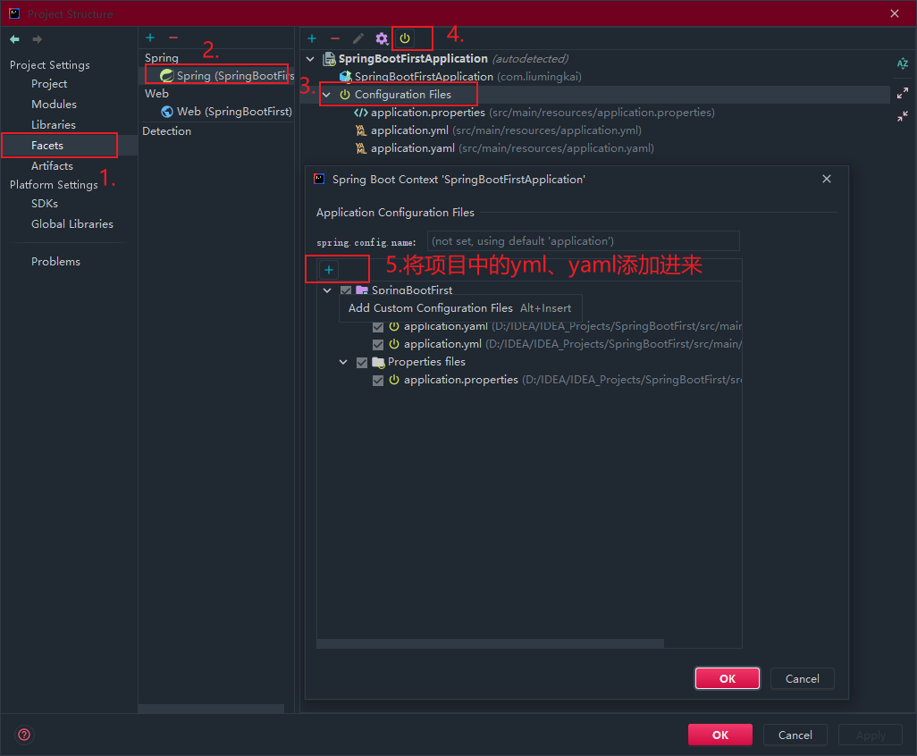The height and width of the screenshot is (756, 917).
Task: Click the back navigation arrow icon
Action: click(14, 39)
